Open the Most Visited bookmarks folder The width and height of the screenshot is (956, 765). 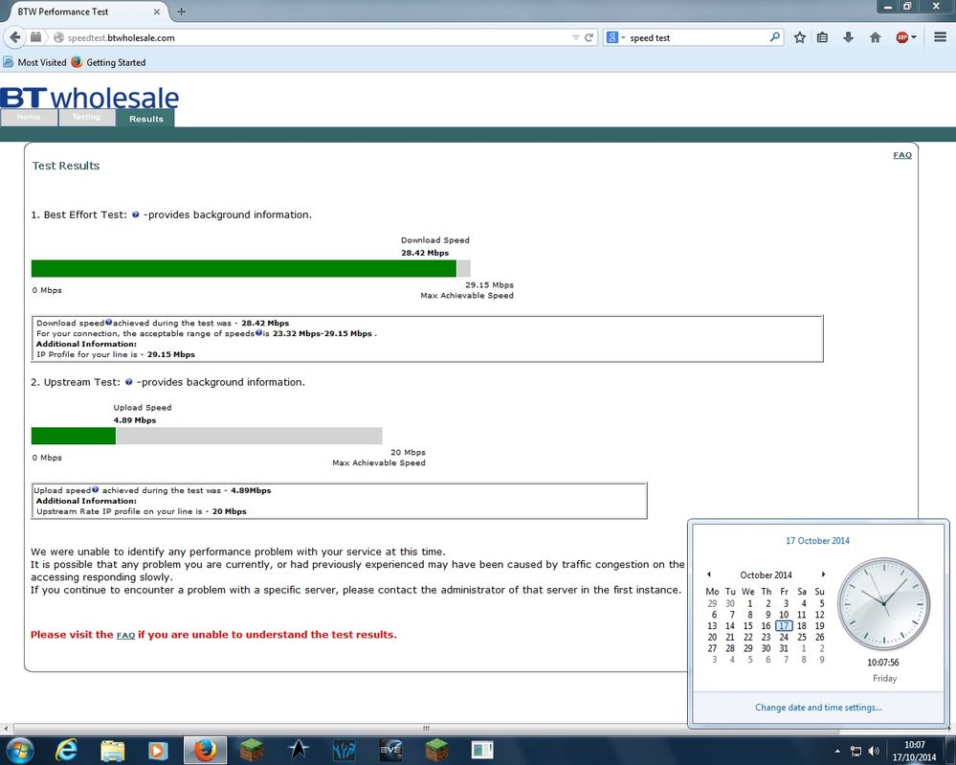[35, 62]
